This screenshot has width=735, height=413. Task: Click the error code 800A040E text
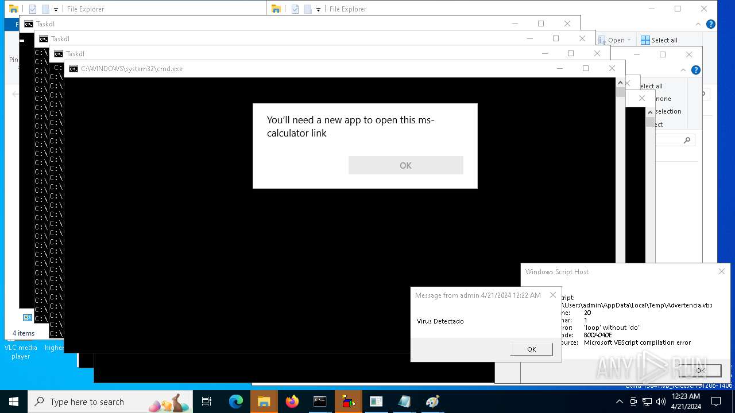[x=598, y=335]
